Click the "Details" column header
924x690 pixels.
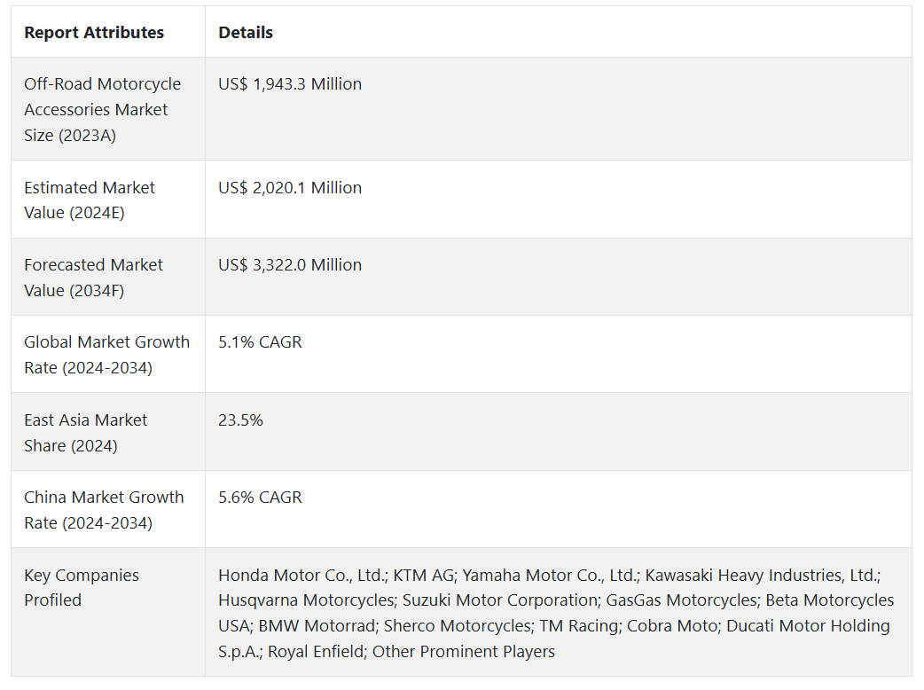click(x=246, y=33)
